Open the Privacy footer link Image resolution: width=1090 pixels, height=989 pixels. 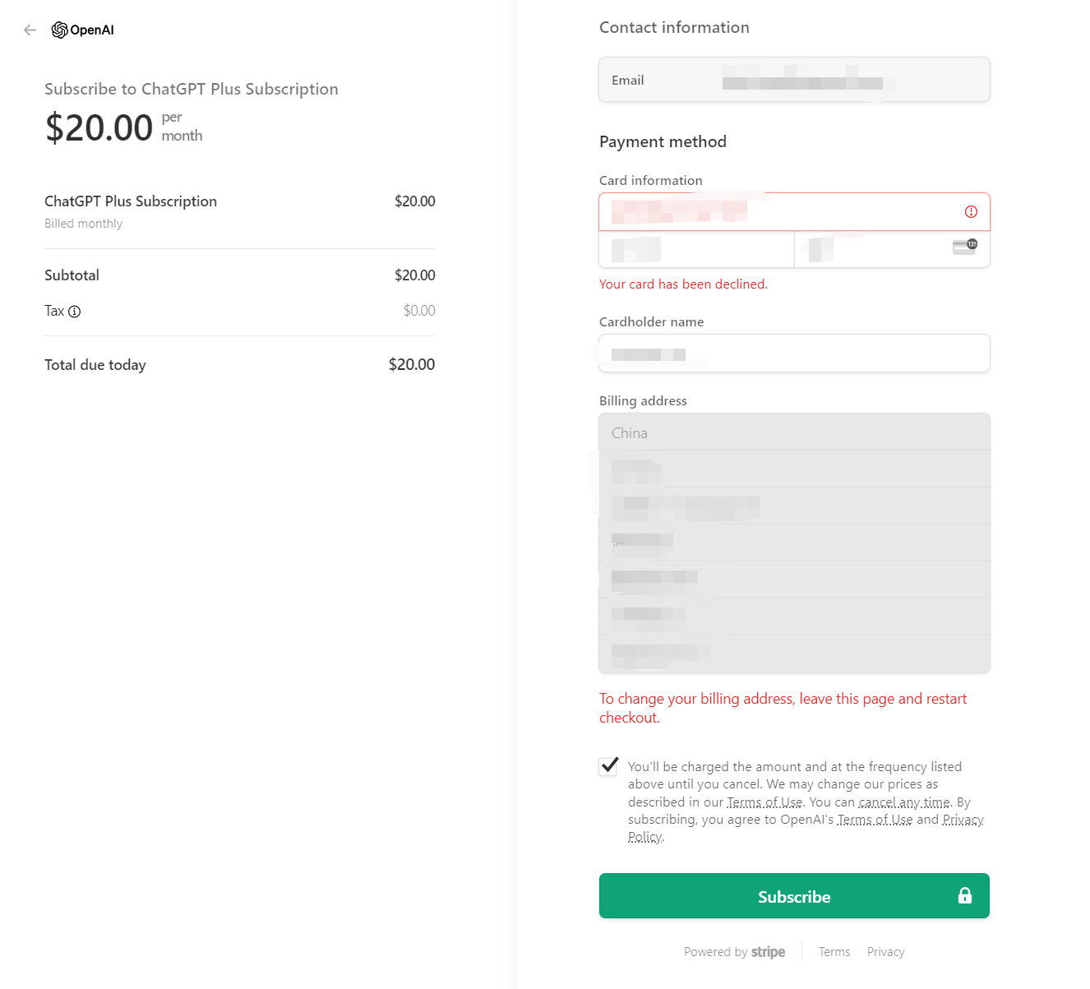click(885, 952)
